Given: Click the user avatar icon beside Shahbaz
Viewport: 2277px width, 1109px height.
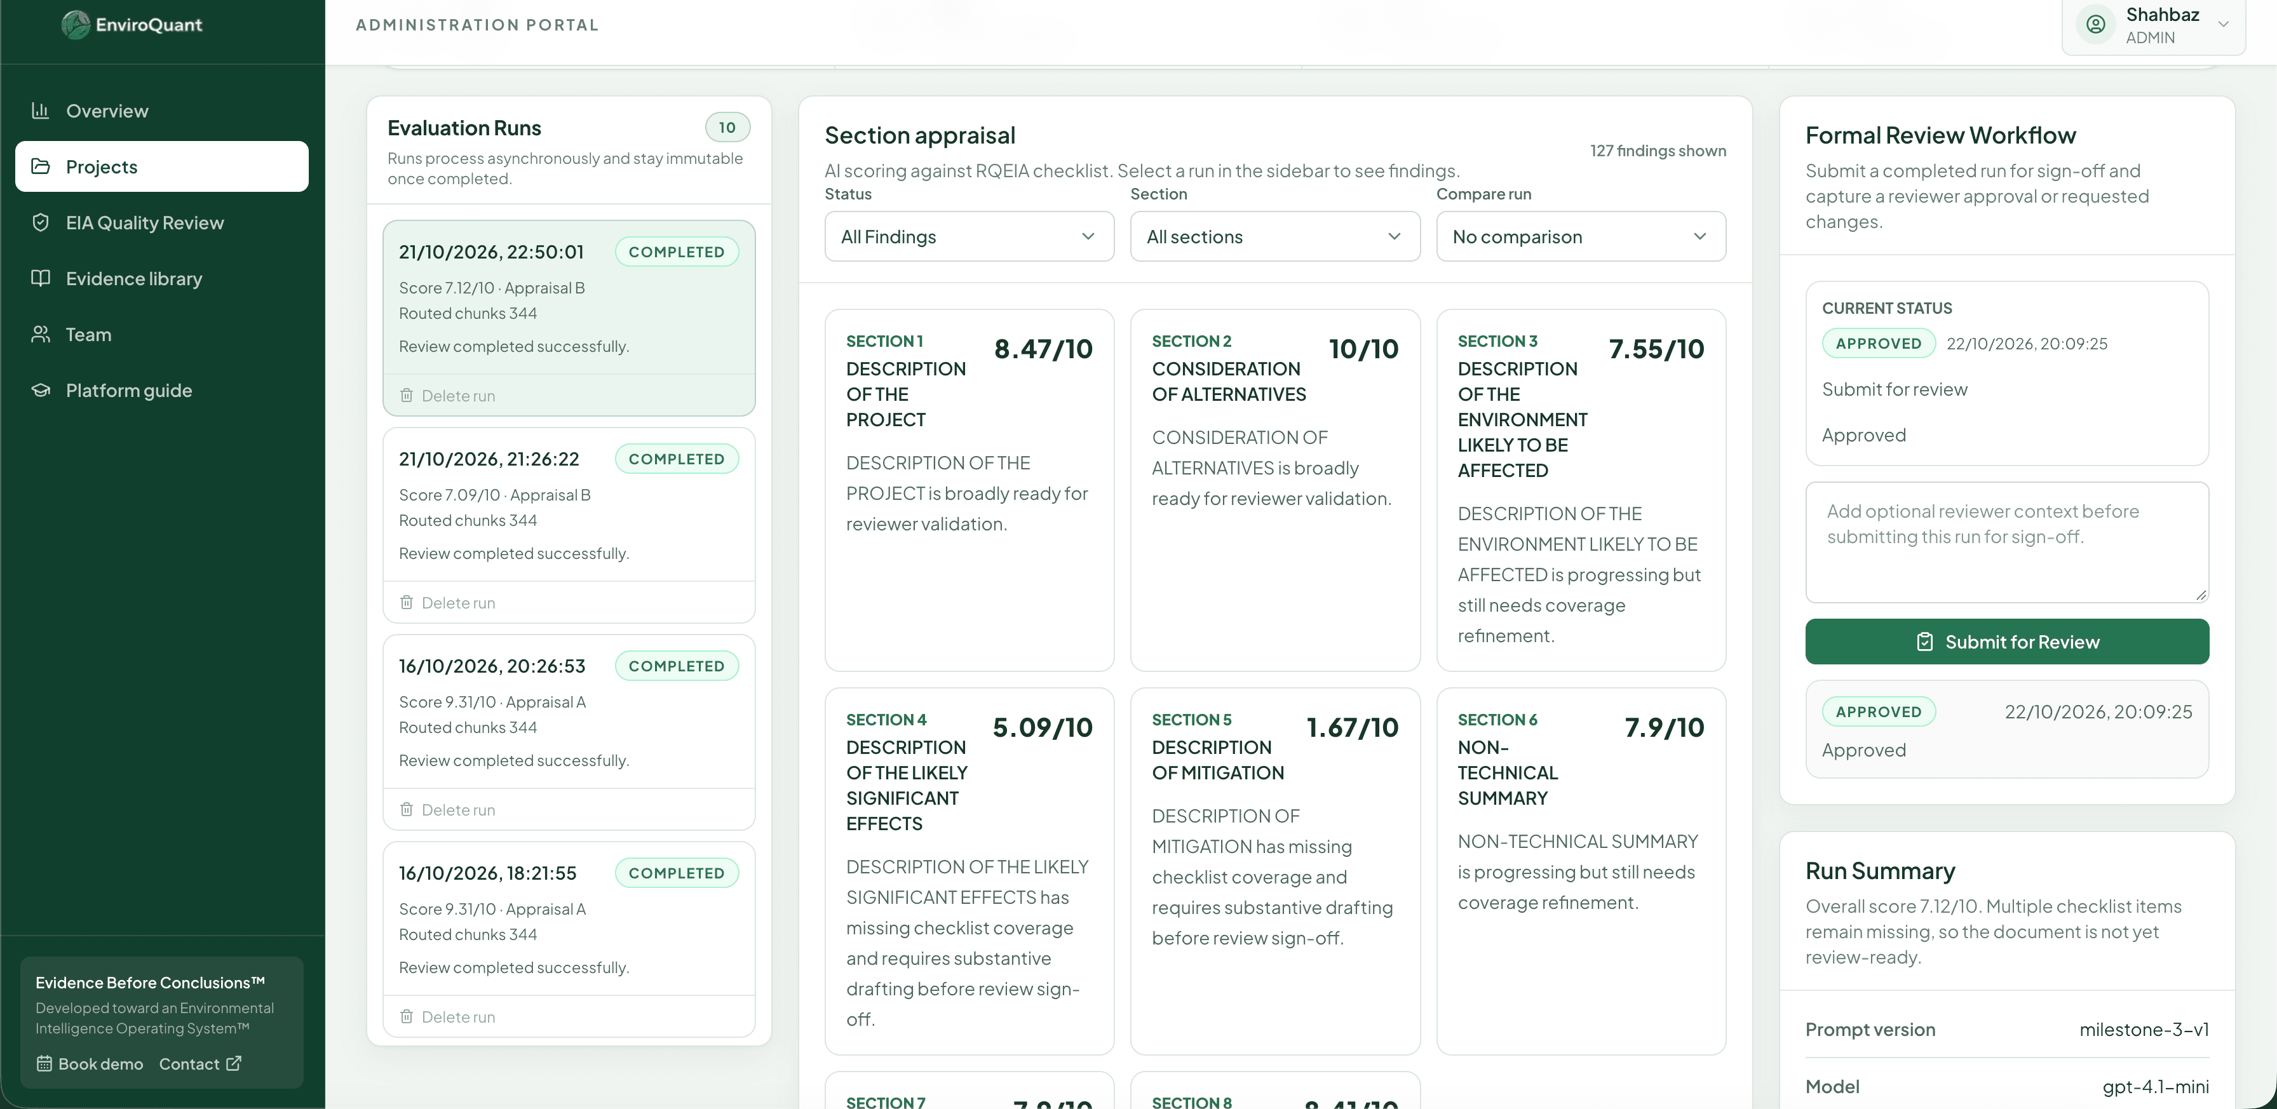Looking at the screenshot, I should pyautogui.click(x=2095, y=25).
